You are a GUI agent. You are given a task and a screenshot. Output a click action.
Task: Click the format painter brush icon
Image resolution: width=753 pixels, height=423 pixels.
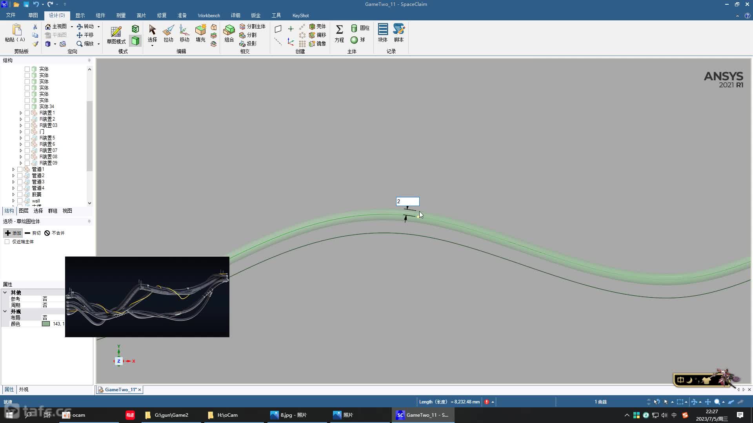coord(35,44)
